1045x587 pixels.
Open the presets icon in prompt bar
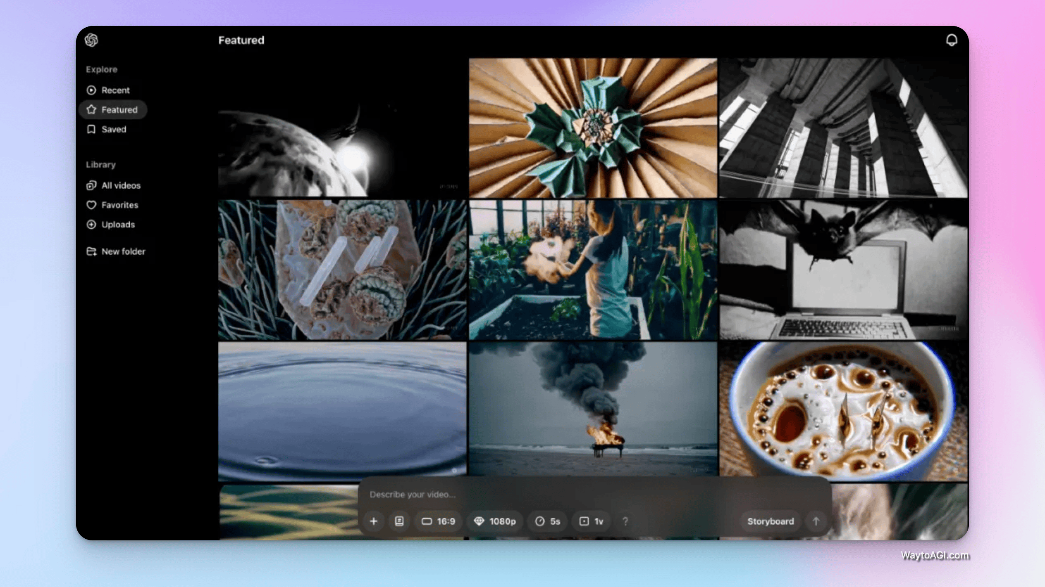399,521
